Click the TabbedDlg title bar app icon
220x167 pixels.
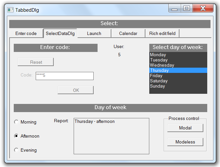click(x=10, y=10)
